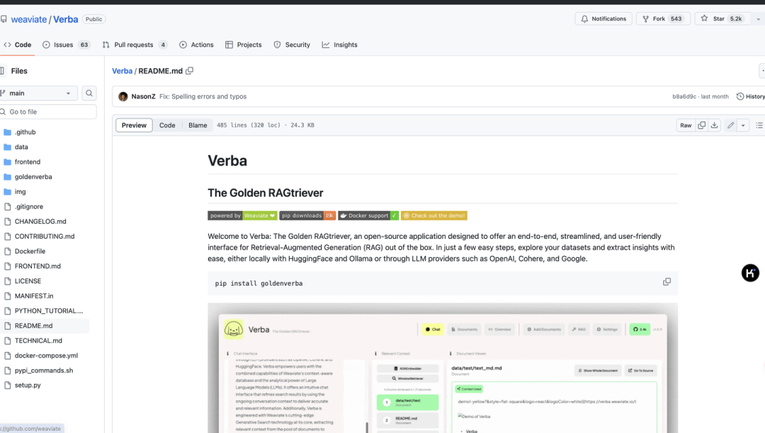Open the Star list dropdown arrow
This screenshot has width=765, height=433.
coord(759,18)
